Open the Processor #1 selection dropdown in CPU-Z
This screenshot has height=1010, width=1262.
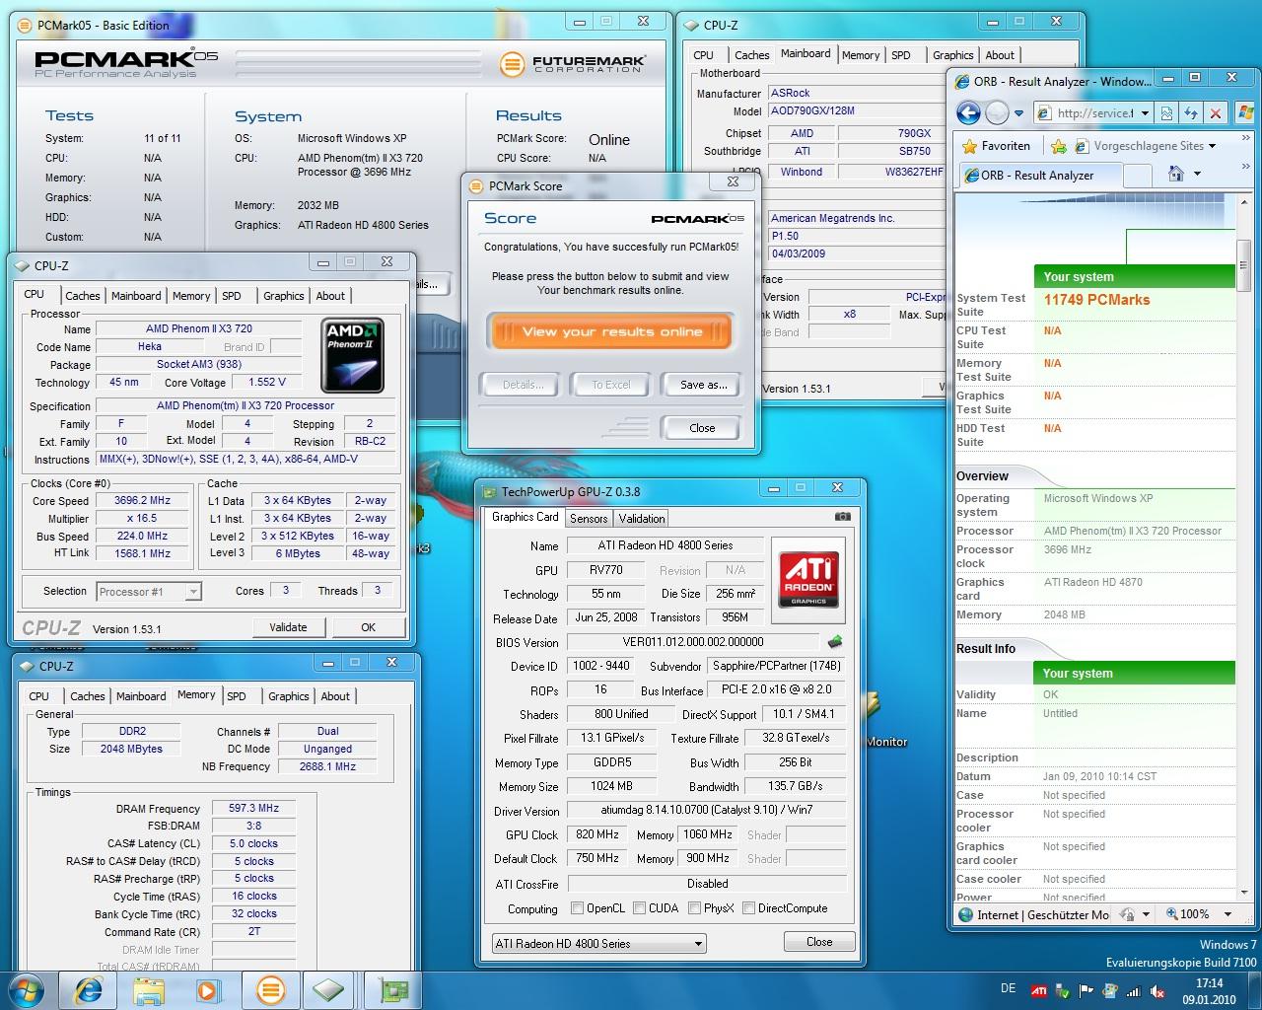click(x=149, y=592)
